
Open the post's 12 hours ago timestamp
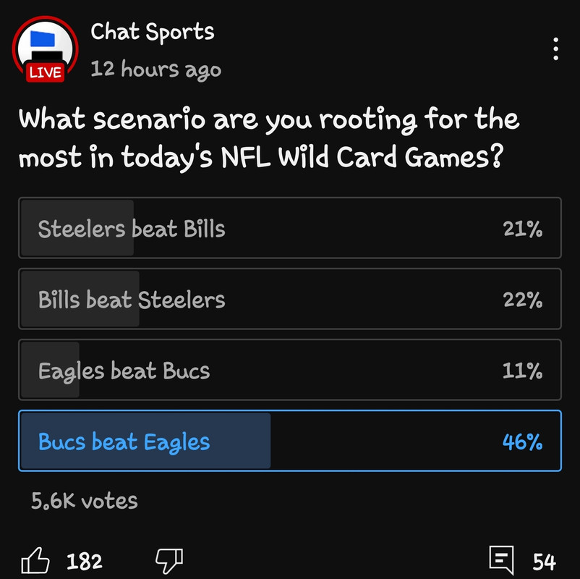tap(156, 69)
